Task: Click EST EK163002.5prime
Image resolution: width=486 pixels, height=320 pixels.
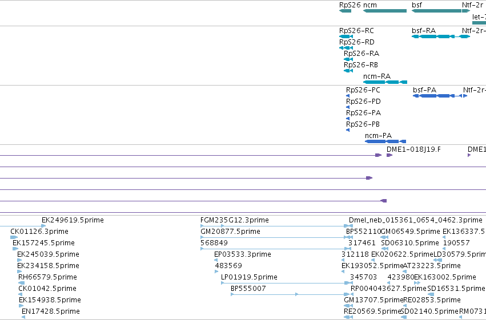Action: tap(445, 277)
